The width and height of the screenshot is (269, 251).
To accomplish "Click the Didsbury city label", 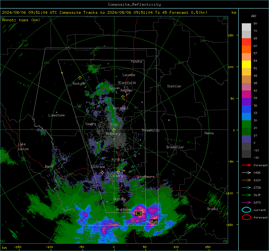I will click(x=113, y=134).
